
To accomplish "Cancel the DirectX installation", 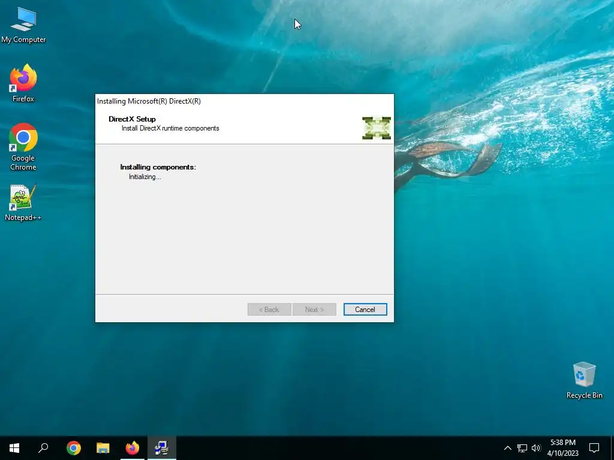I will coord(365,310).
